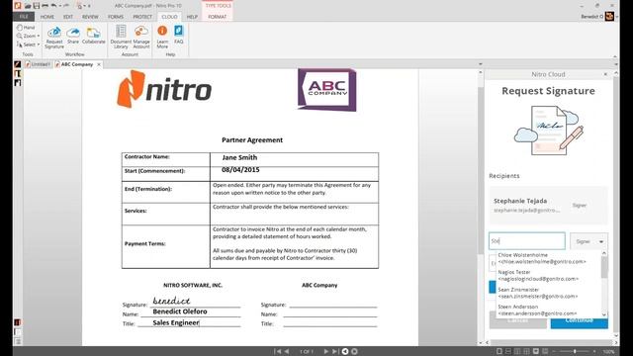Switch to the REVIEW ribbon tab
The width and height of the screenshot is (633, 356).
click(x=90, y=17)
